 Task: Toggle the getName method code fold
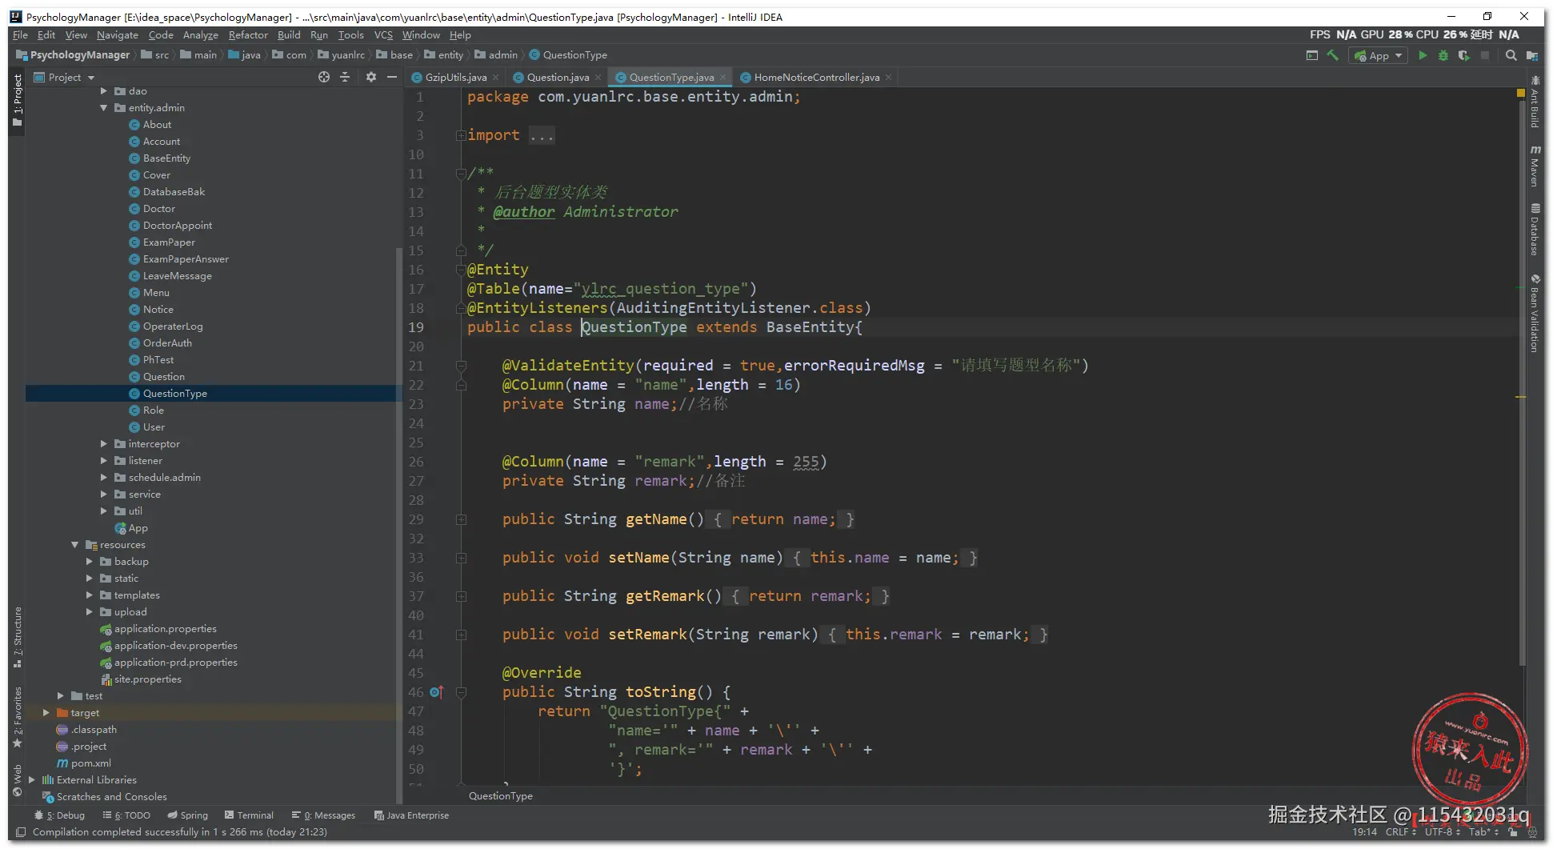tap(462, 519)
